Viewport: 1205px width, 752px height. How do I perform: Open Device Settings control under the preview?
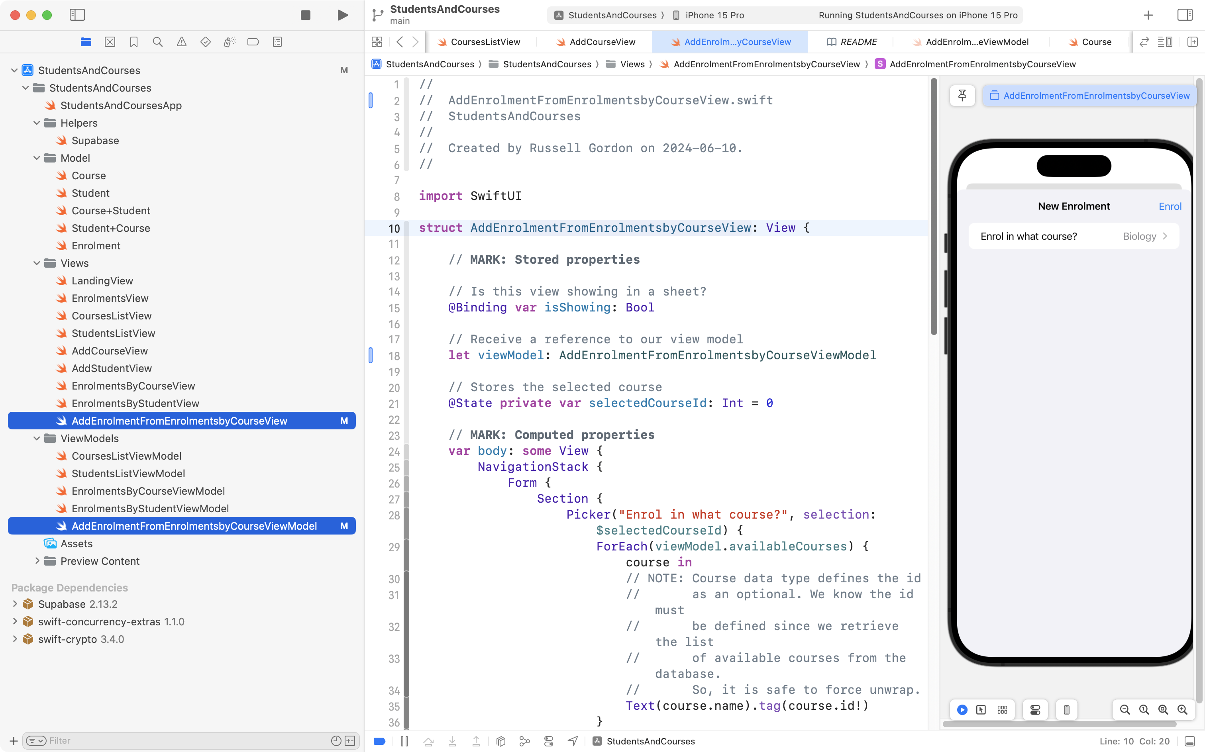coord(1035,710)
